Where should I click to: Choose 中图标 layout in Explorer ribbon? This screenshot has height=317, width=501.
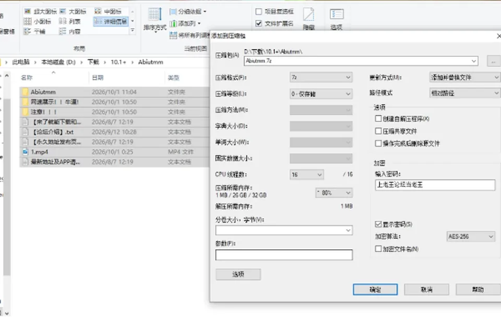[x=109, y=11]
